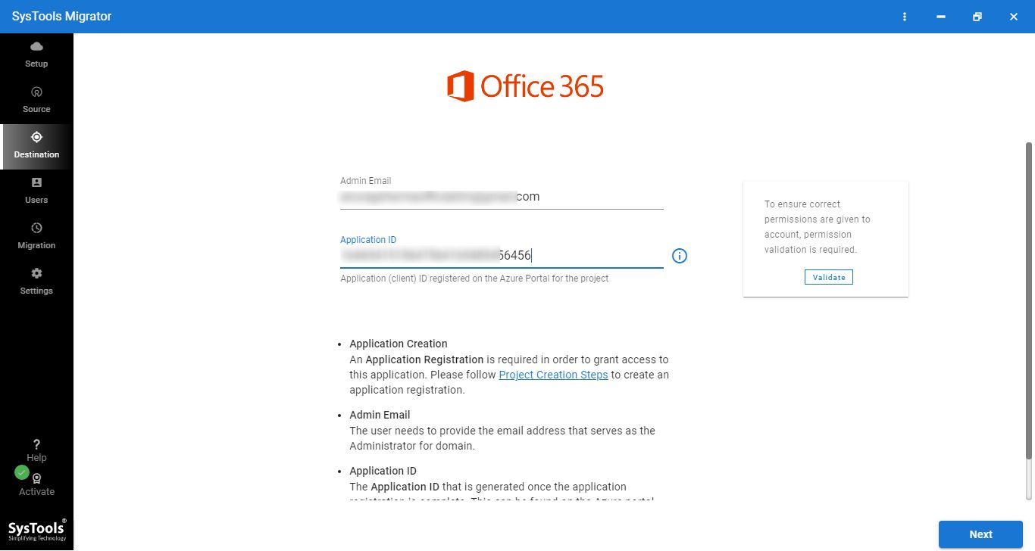The height and width of the screenshot is (551, 1035).
Task: Click the "Admin Email" bullet heading
Action: 380,415
